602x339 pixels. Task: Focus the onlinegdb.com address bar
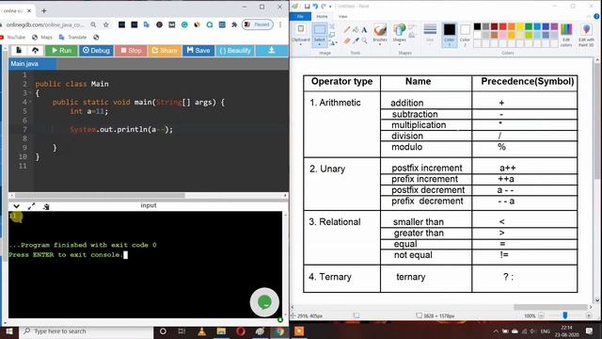click(44, 24)
